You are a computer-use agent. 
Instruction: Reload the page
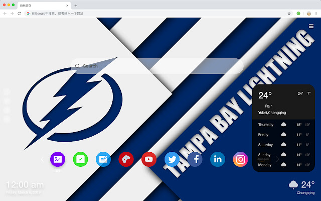(x=19, y=14)
